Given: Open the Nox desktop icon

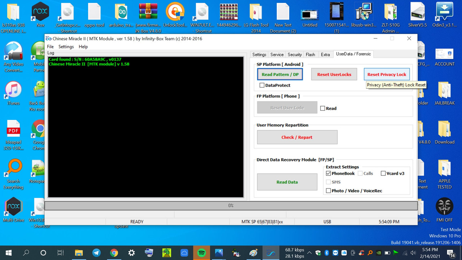Looking at the screenshot, I should pyautogui.click(x=40, y=14).
